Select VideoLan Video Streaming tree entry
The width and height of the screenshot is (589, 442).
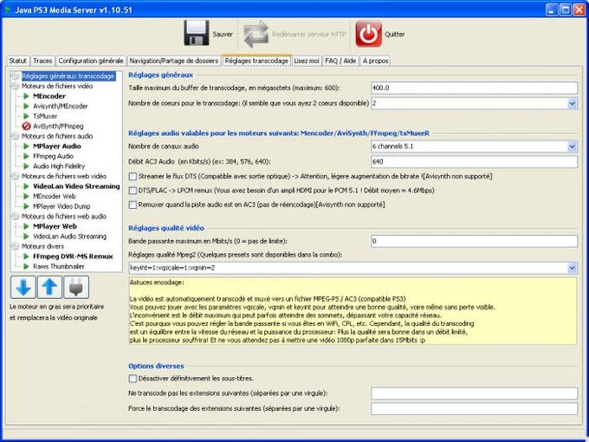(76, 186)
